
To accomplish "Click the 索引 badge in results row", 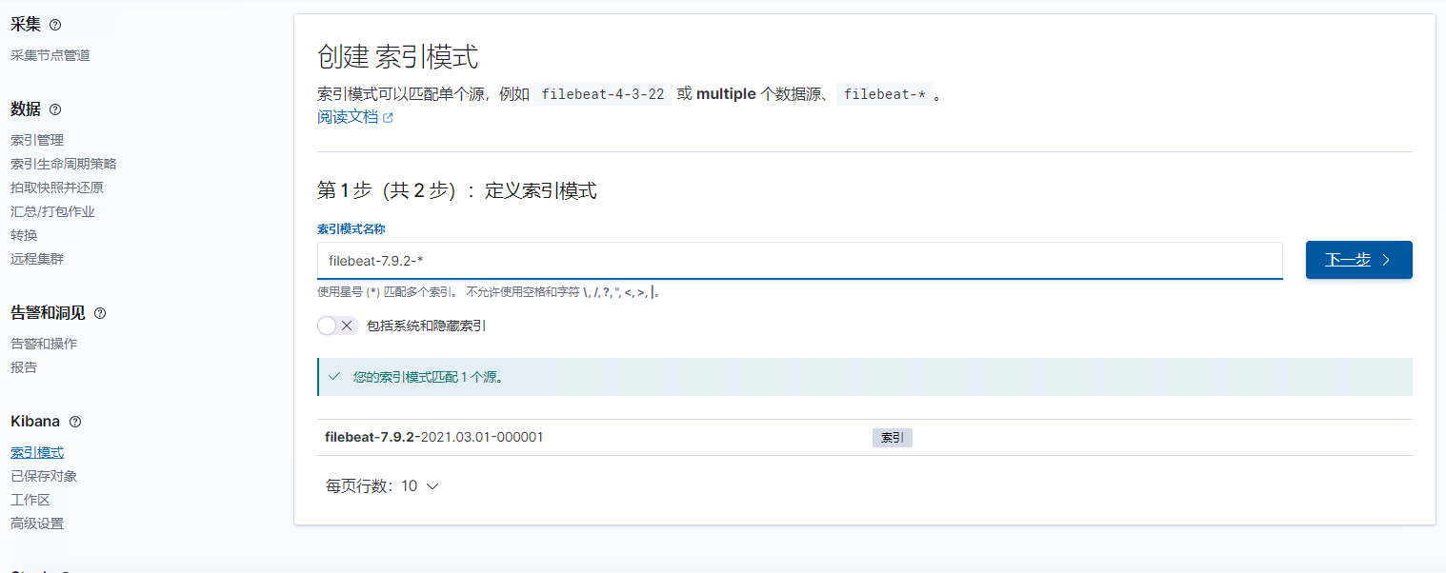I will click(893, 438).
